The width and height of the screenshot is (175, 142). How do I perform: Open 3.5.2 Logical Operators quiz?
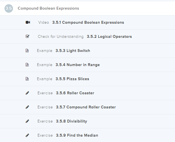(x=109, y=37)
